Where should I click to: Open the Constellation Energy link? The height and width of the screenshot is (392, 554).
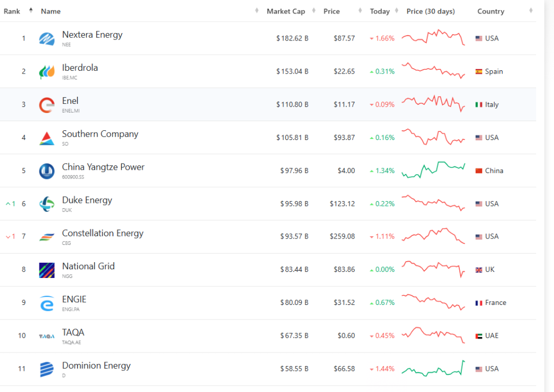[x=103, y=233]
